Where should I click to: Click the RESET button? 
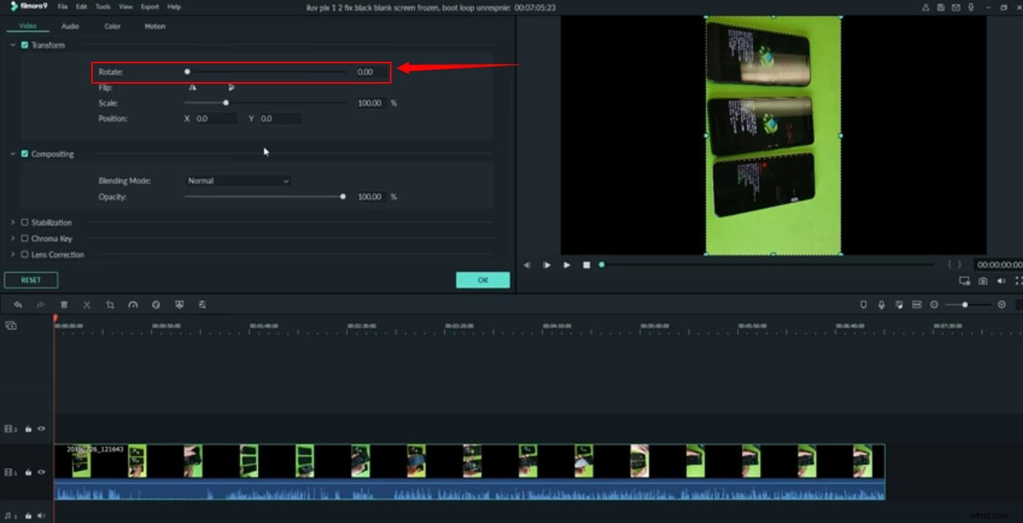pos(30,280)
